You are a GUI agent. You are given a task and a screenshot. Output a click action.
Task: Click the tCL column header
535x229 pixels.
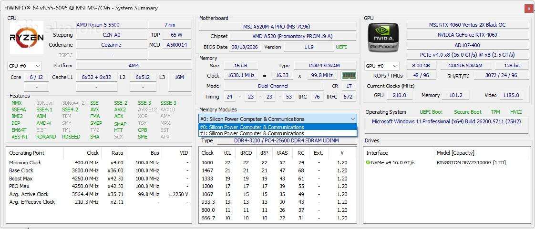[x=227, y=153]
